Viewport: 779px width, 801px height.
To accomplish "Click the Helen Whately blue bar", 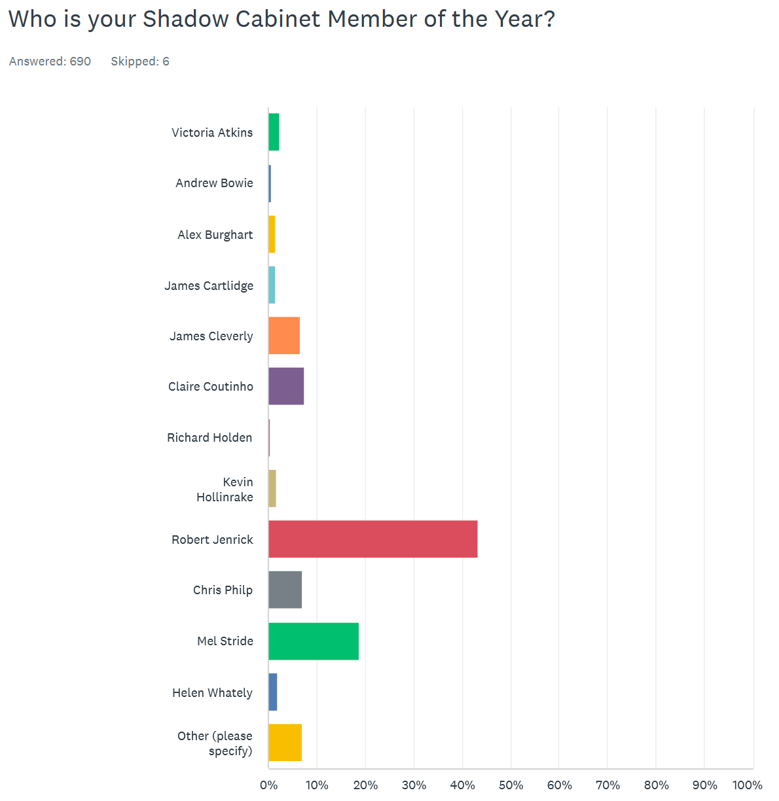I will click(273, 692).
